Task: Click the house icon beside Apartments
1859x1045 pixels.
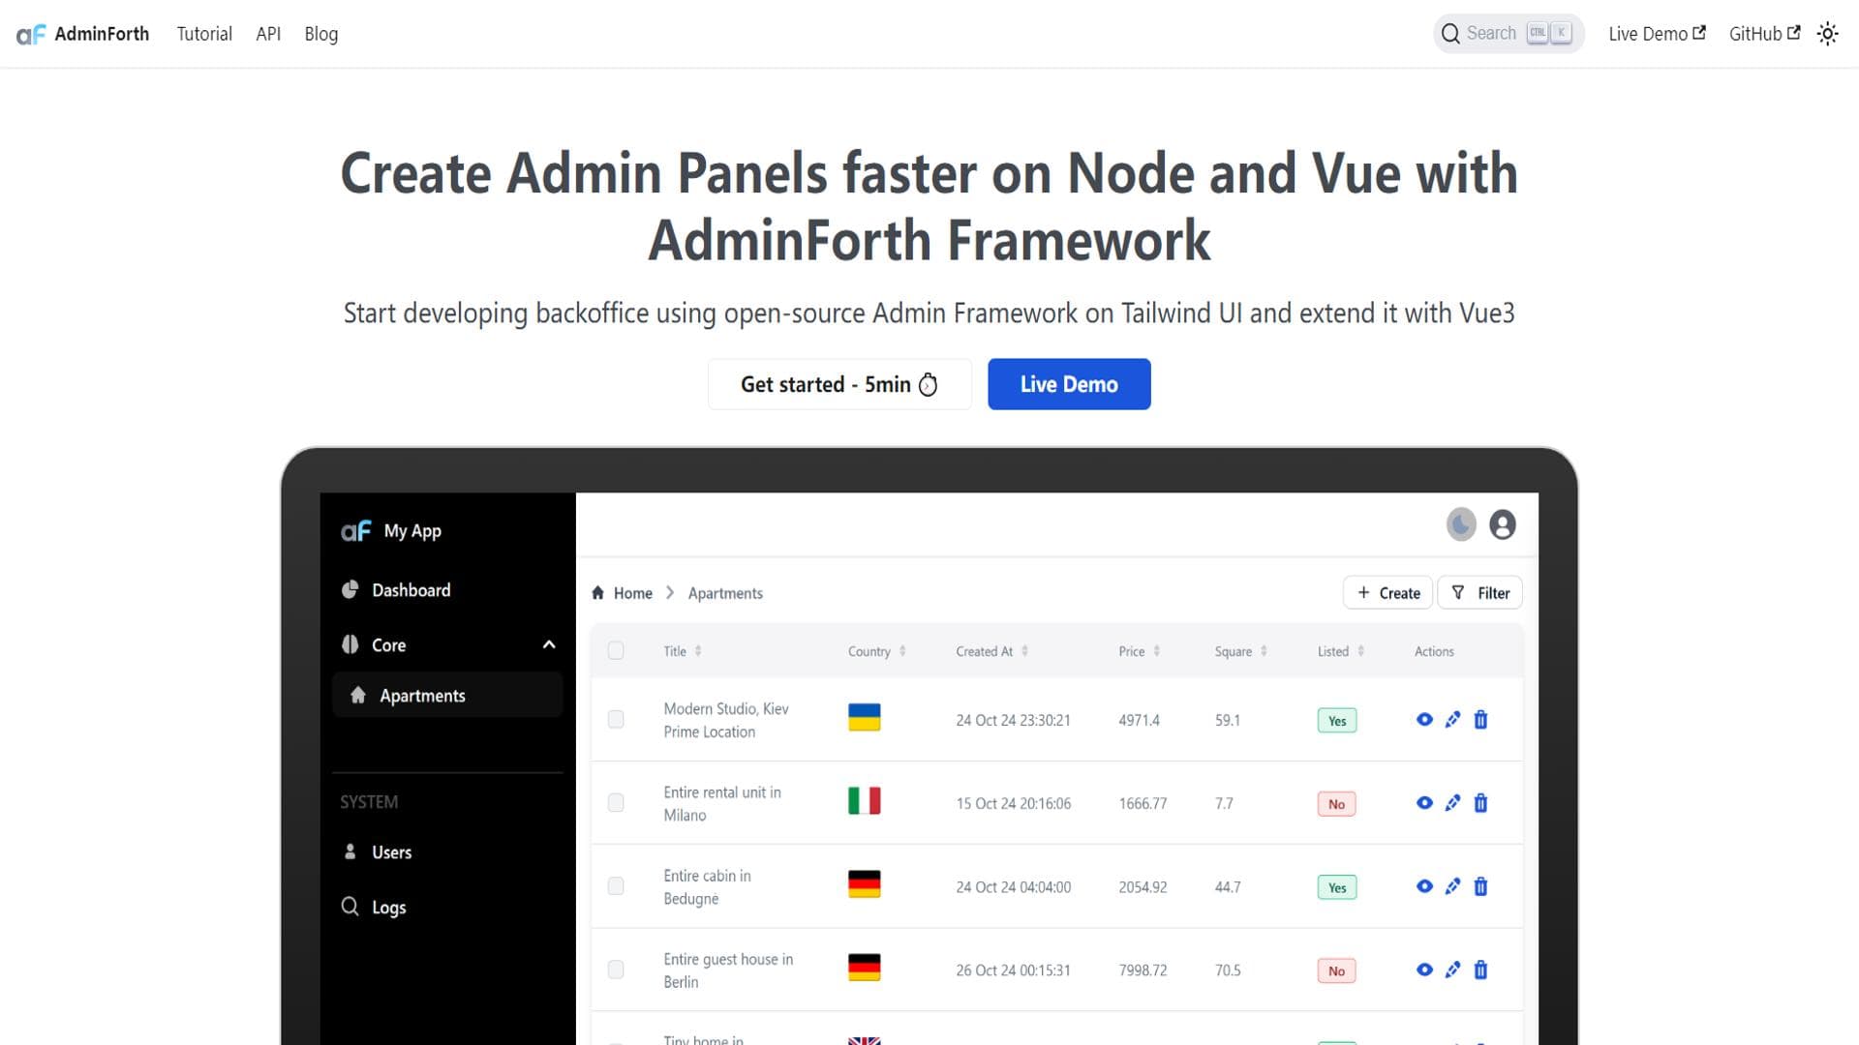Action: point(357,695)
